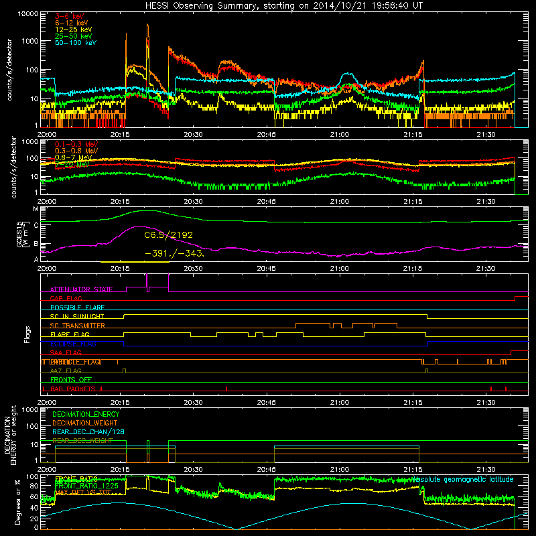This screenshot has width=536, height=536.
Task: Click the SC_IN_SUNLIGHT flag label
Action: (77, 316)
